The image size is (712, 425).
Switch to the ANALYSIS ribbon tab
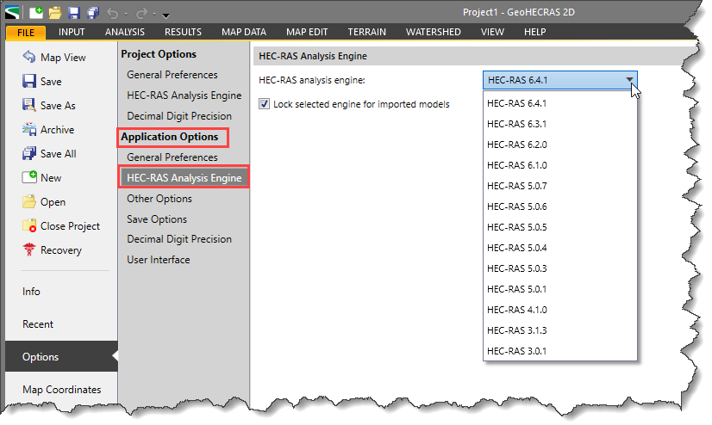pos(125,32)
